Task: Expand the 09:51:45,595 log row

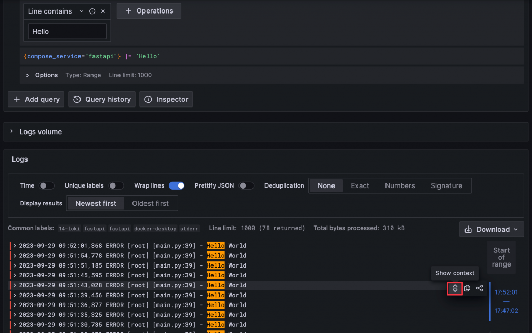Action: point(15,275)
